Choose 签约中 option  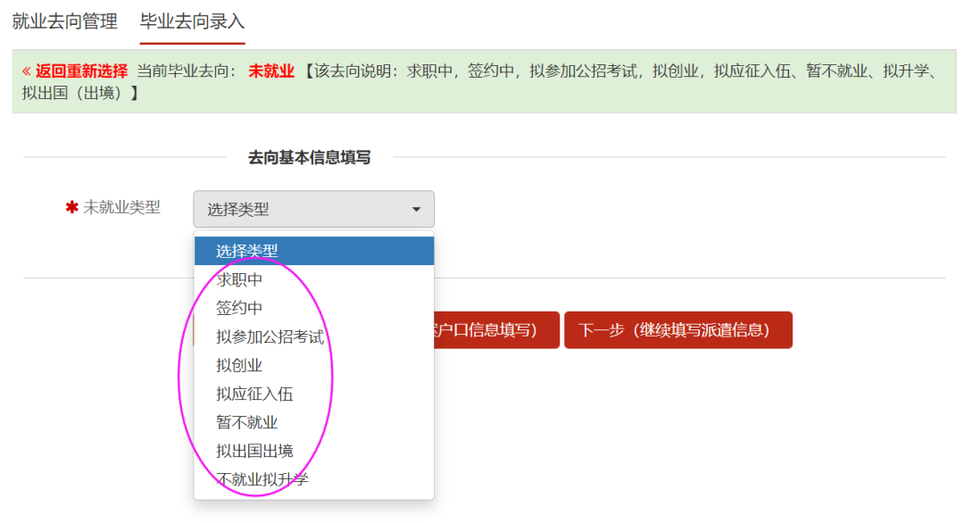point(314,308)
